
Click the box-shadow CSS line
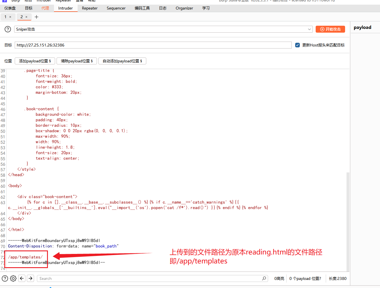(82, 131)
